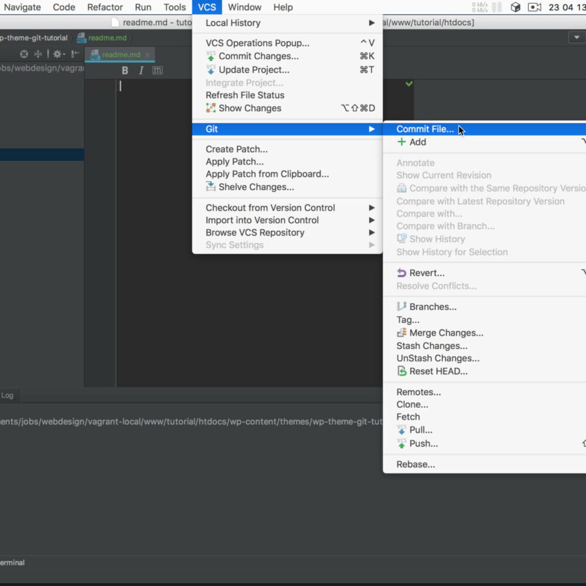This screenshot has width=586, height=586.
Task: Choose Apply Patch... menu item
Action: click(287, 162)
